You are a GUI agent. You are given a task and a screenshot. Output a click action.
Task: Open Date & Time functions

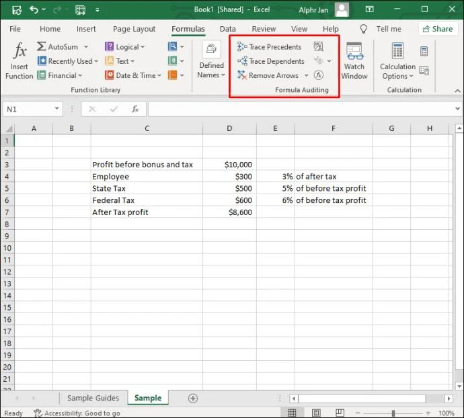point(133,75)
